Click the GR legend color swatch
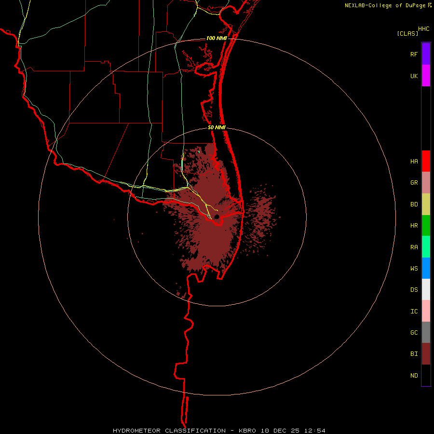 point(426,183)
